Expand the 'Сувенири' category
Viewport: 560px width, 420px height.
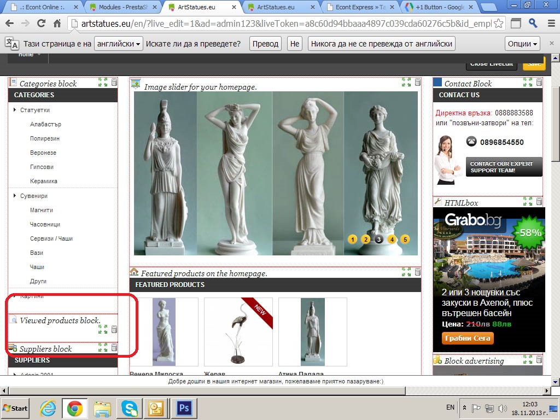pos(15,196)
